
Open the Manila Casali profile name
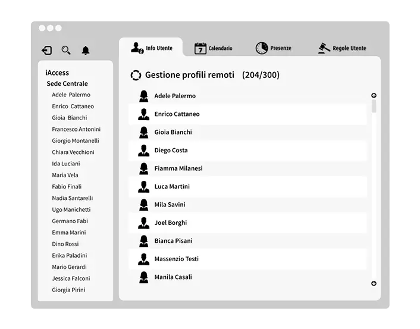173,277
